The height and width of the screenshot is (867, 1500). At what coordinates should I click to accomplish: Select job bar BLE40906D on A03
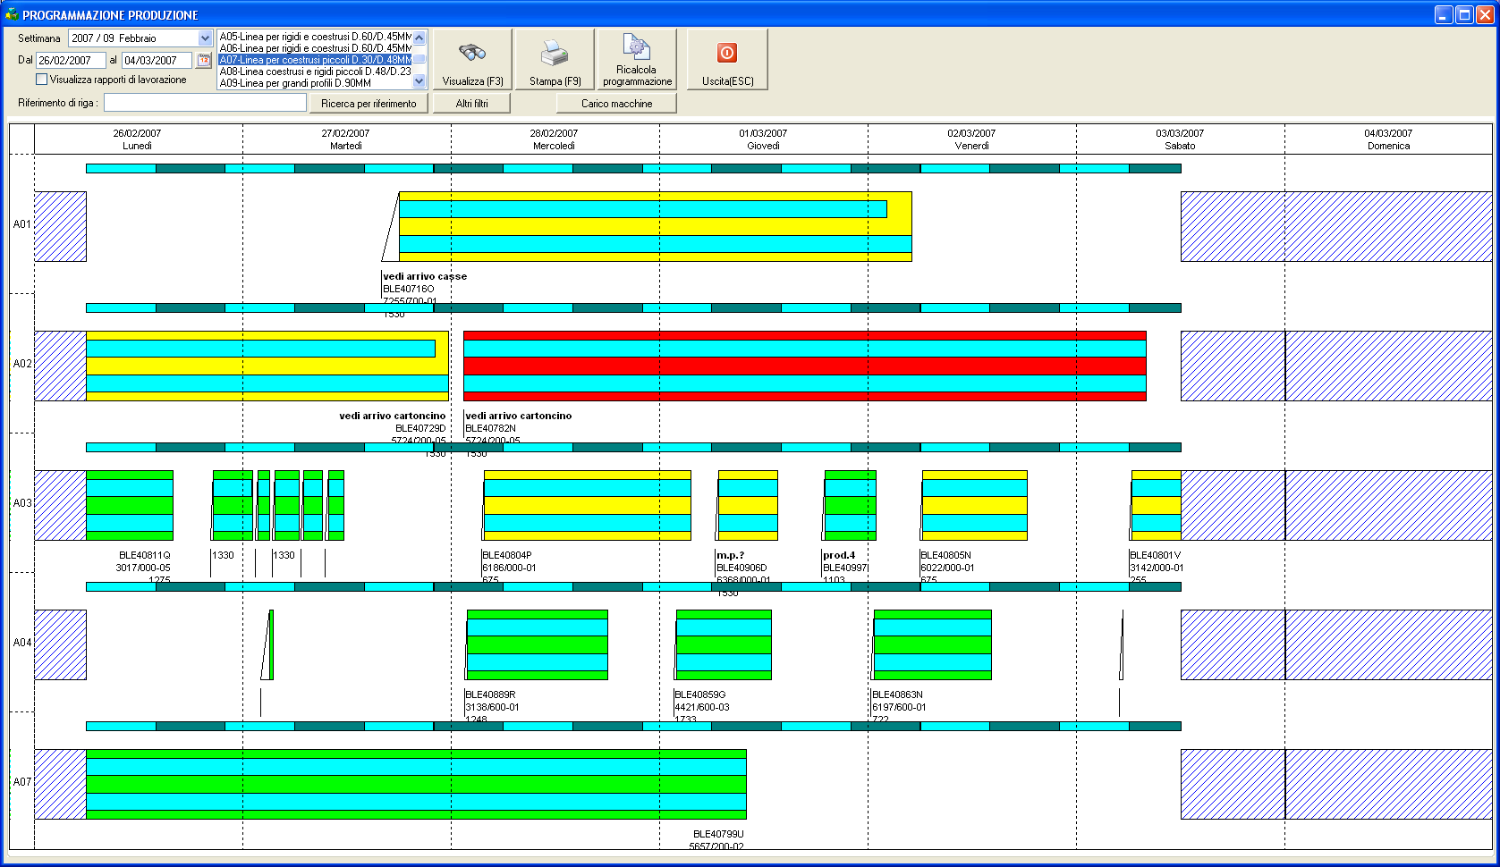click(748, 505)
